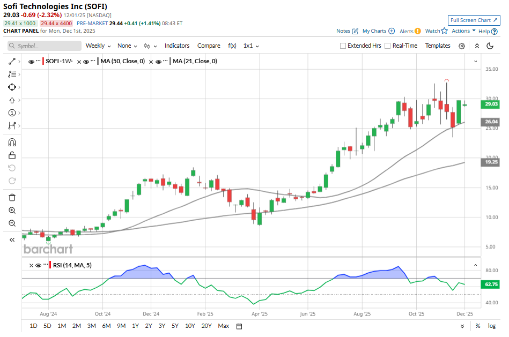Click the zoom out magnifier icon
The height and width of the screenshot is (337, 509).
pyautogui.click(x=12, y=223)
